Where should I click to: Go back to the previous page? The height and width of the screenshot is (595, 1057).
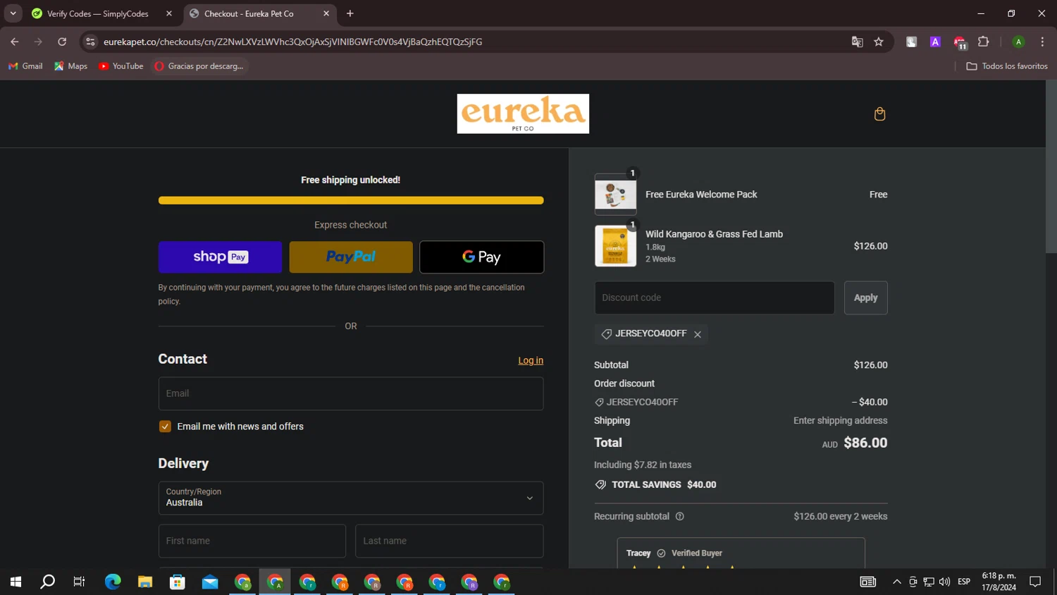click(x=15, y=42)
